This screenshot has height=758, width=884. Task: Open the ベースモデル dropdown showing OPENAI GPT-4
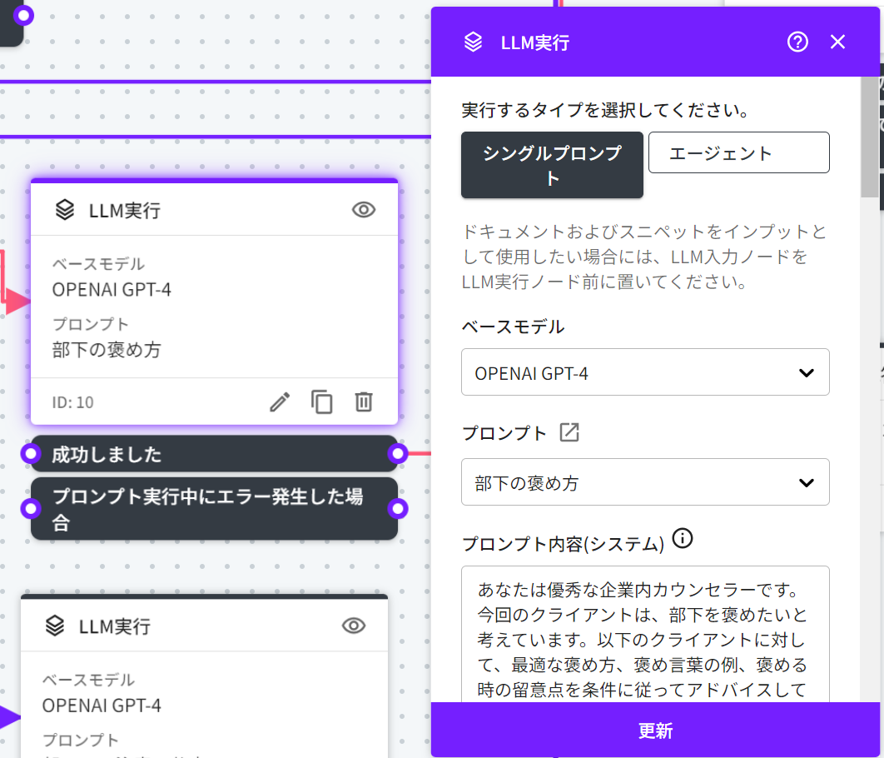point(645,372)
